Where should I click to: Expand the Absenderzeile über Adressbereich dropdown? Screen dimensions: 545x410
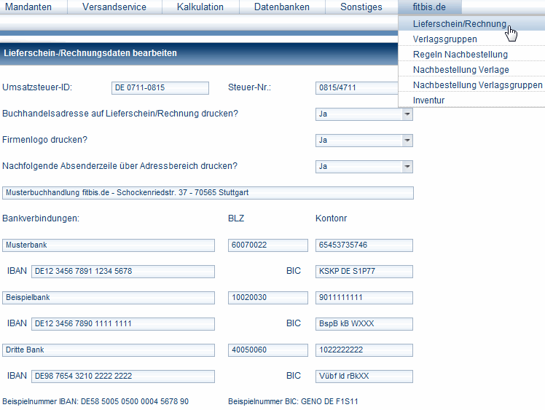pos(407,167)
